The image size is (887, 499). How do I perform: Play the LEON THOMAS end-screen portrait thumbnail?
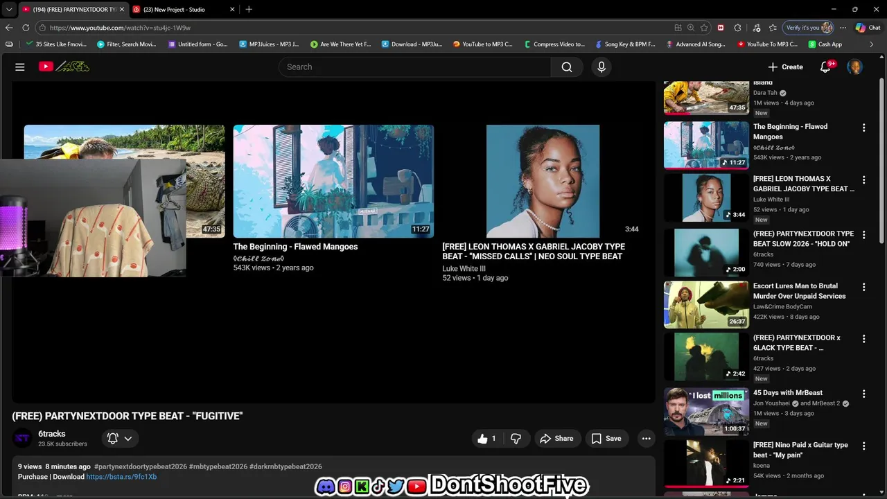tap(543, 181)
